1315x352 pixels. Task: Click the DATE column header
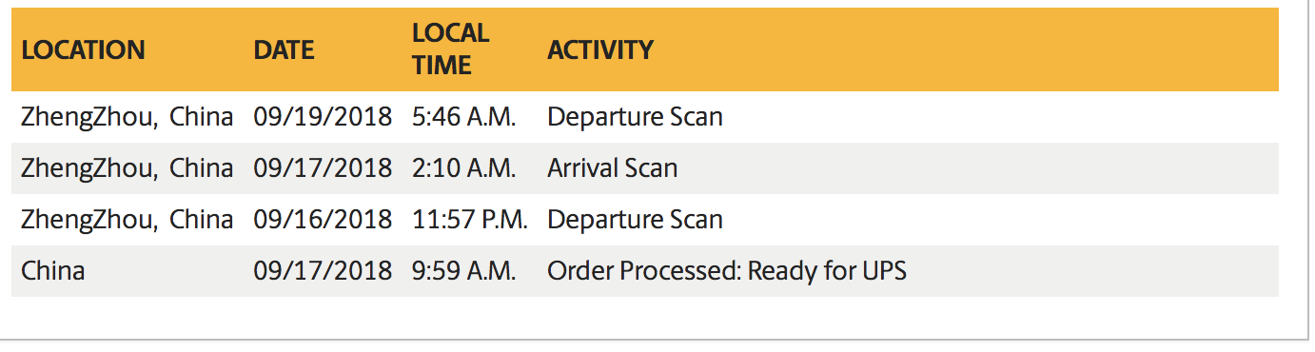click(284, 50)
